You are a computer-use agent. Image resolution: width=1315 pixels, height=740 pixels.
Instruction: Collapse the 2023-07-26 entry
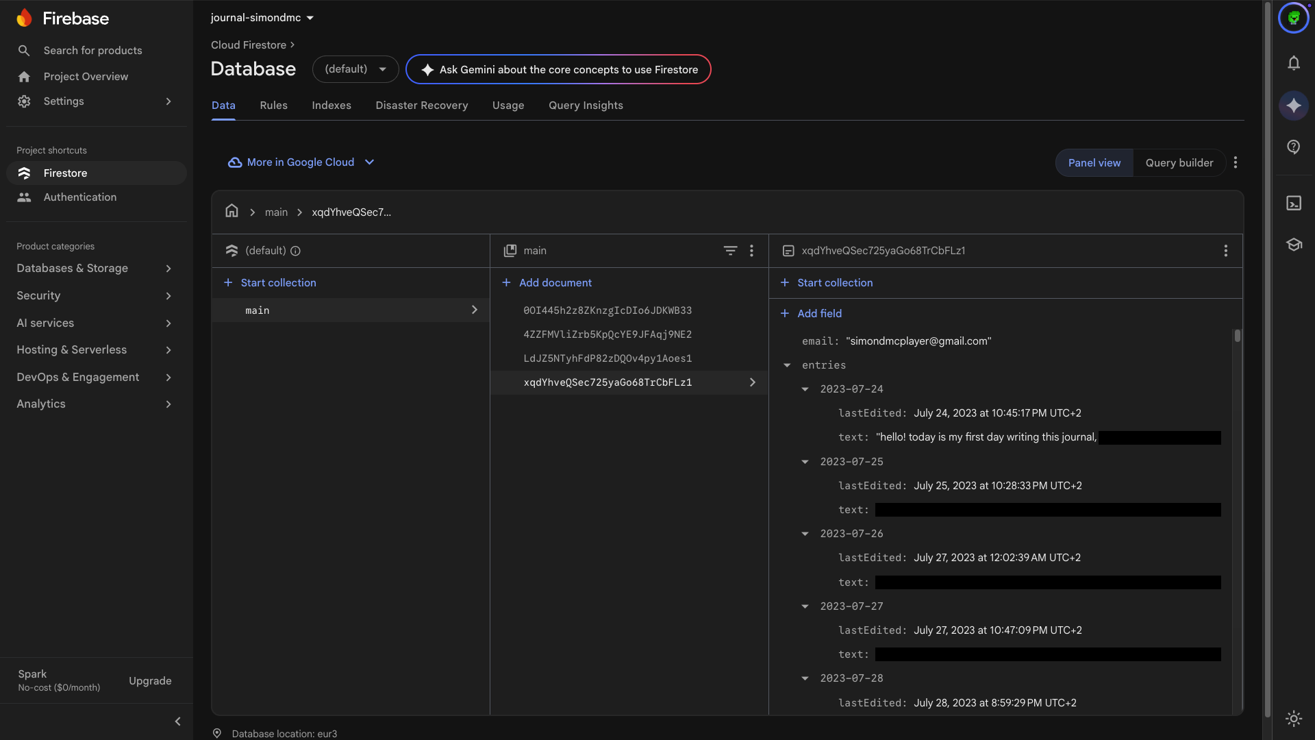tap(805, 534)
